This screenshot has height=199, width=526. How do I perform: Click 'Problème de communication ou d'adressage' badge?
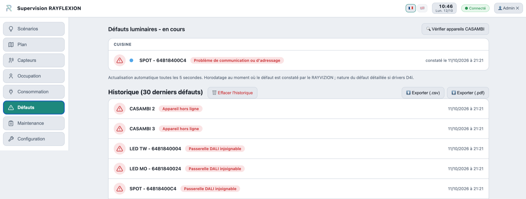237,61
